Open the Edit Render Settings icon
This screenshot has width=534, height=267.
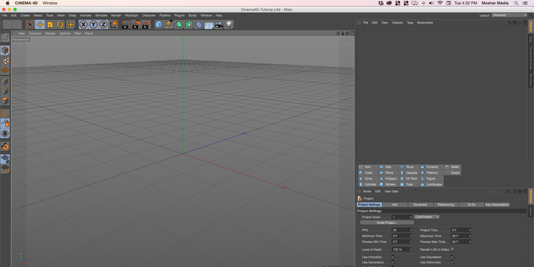[146, 25]
